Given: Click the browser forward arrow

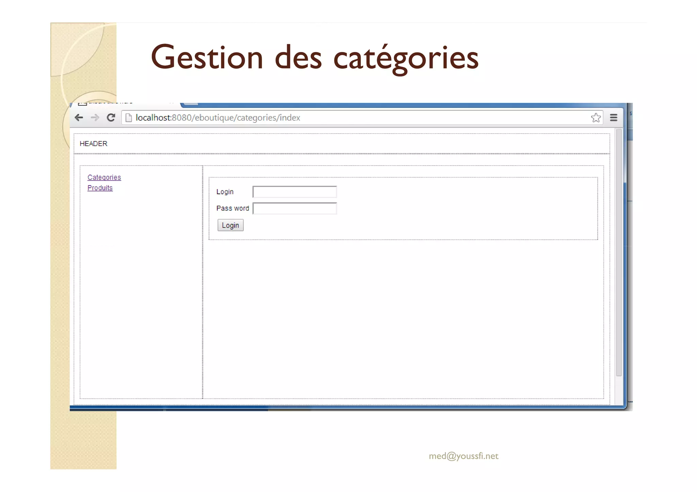Looking at the screenshot, I should point(95,118).
